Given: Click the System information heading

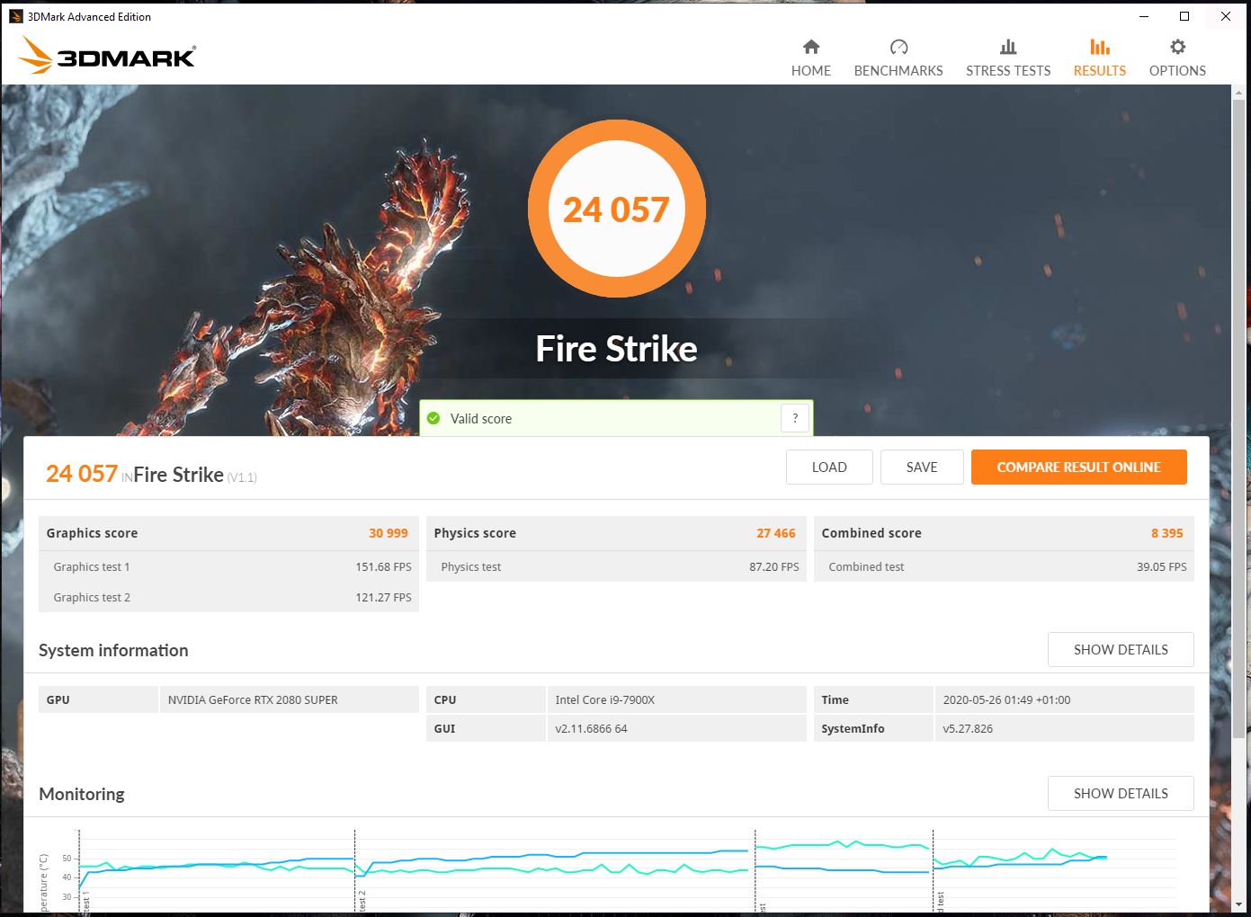Looking at the screenshot, I should [x=113, y=650].
